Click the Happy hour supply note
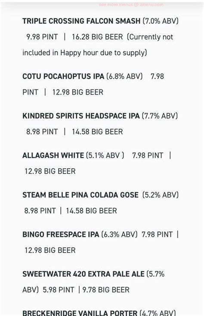 98,45
